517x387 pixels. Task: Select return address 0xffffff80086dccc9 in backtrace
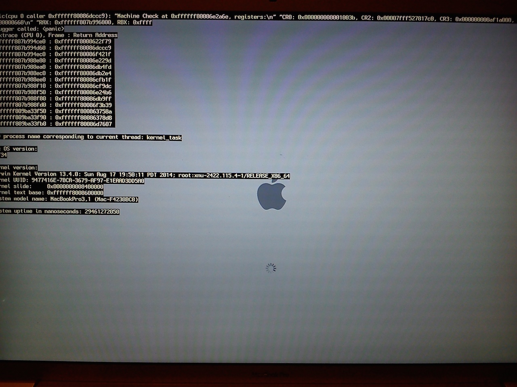[x=83, y=48]
